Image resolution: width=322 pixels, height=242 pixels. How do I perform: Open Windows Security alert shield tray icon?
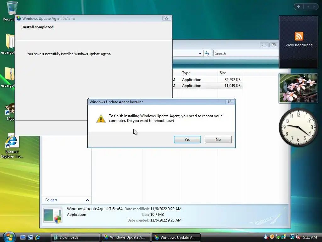tap(272, 237)
